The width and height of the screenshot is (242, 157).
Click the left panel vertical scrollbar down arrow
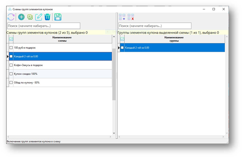(x=114, y=133)
